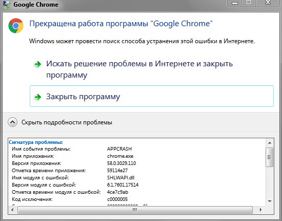Image resolution: width=282 pixels, height=221 pixels.
Task: Click Имя события проблемы label
Action: [x=41, y=149]
